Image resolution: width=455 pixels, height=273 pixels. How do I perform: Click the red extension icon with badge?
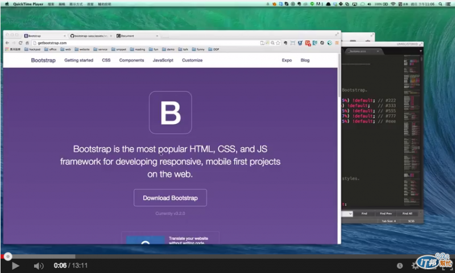click(x=308, y=43)
